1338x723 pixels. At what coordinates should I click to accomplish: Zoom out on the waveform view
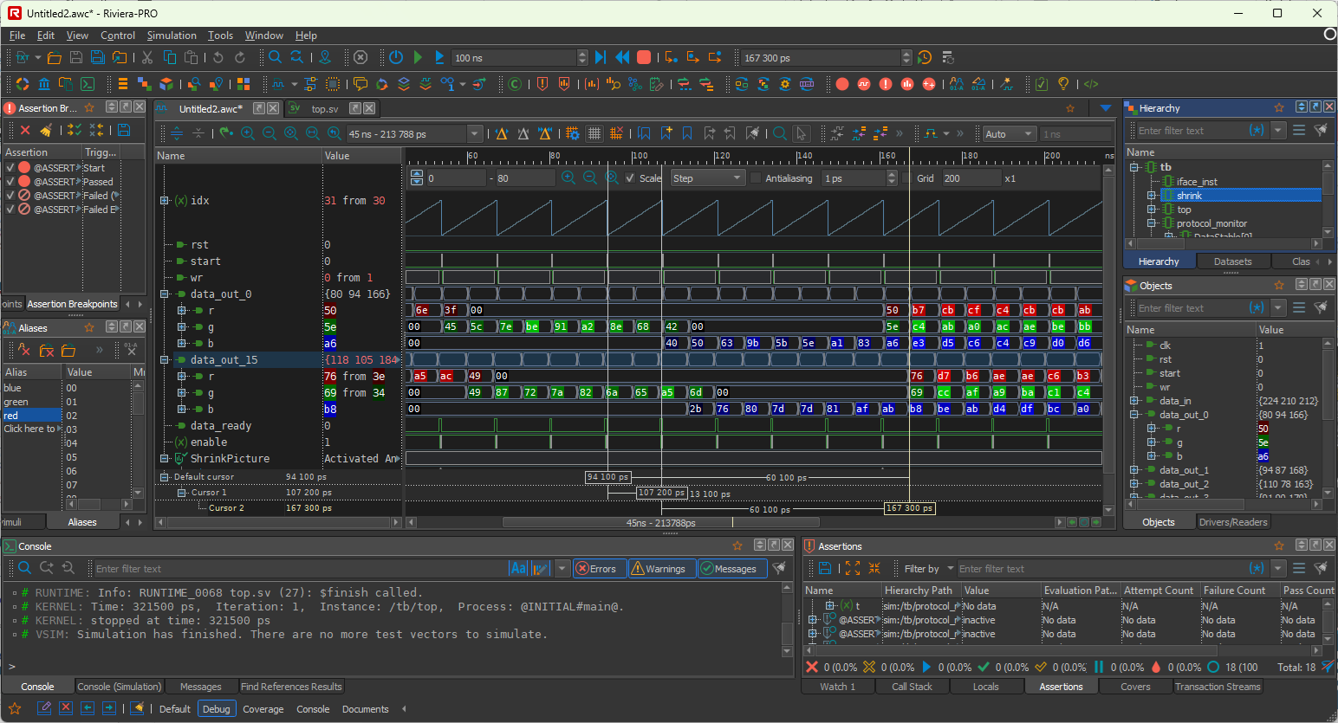(x=270, y=133)
